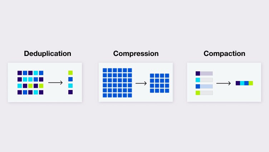Select the blue square in Deduplication result column
269x152 pixels.
(x=70, y=79)
